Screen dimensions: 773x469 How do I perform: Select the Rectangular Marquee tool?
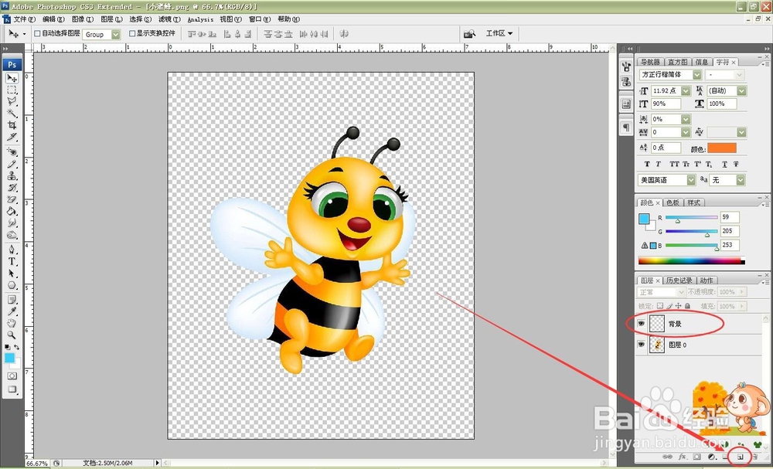[x=12, y=90]
